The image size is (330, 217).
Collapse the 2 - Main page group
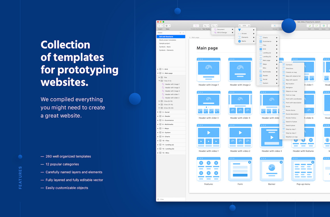[x=158, y=73]
